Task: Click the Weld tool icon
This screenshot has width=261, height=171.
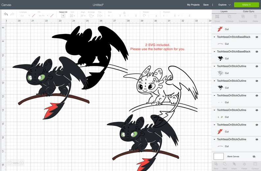Action: pyautogui.click(x=225, y=164)
